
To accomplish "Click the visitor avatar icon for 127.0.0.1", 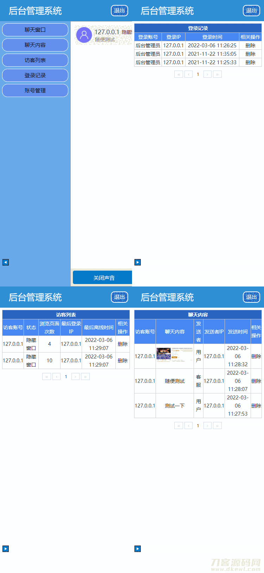I will pos(84,35).
